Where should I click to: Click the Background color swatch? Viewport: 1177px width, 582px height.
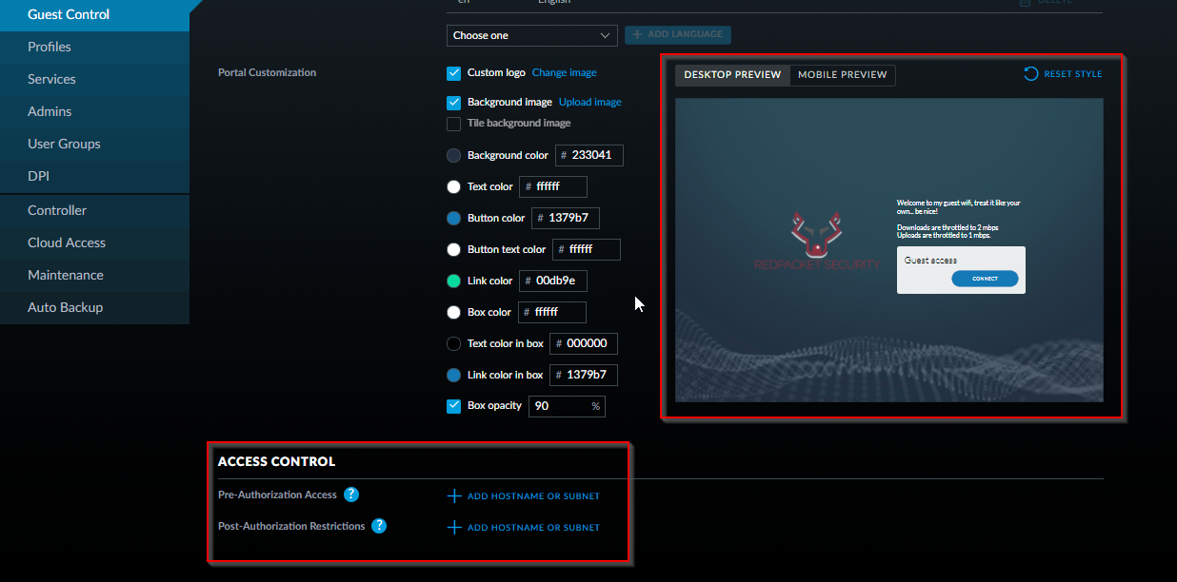[x=454, y=156]
